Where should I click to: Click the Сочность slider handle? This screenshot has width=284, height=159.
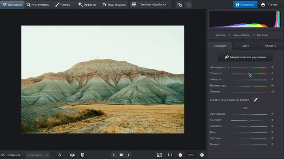249,74
